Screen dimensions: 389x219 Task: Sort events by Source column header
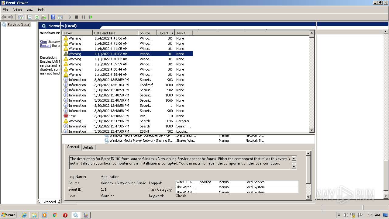(147, 33)
